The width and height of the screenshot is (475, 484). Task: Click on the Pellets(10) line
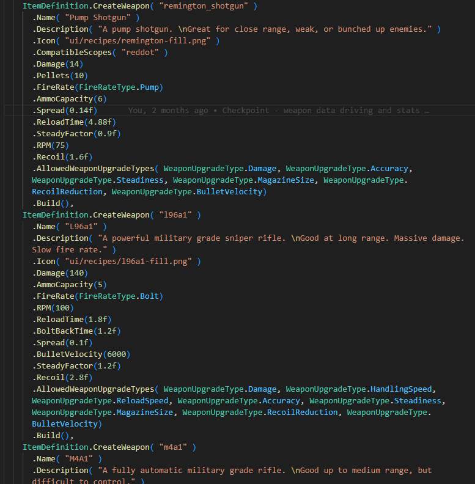(x=61, y=76)
